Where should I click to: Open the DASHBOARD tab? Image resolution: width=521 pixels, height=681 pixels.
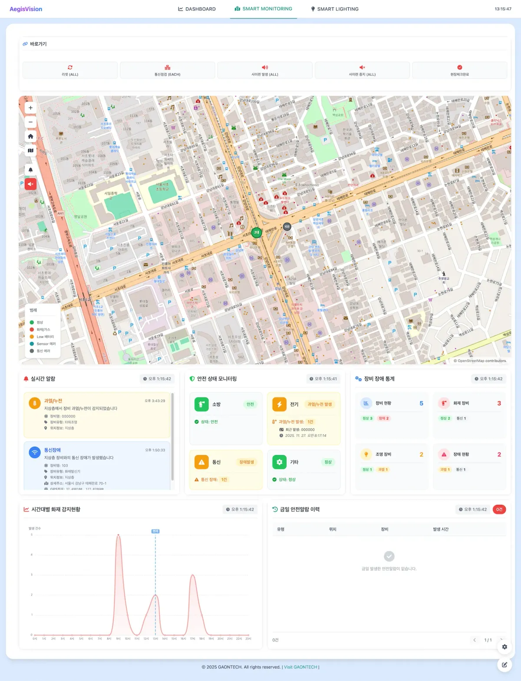pyautogui.click(x=197, y=9)
